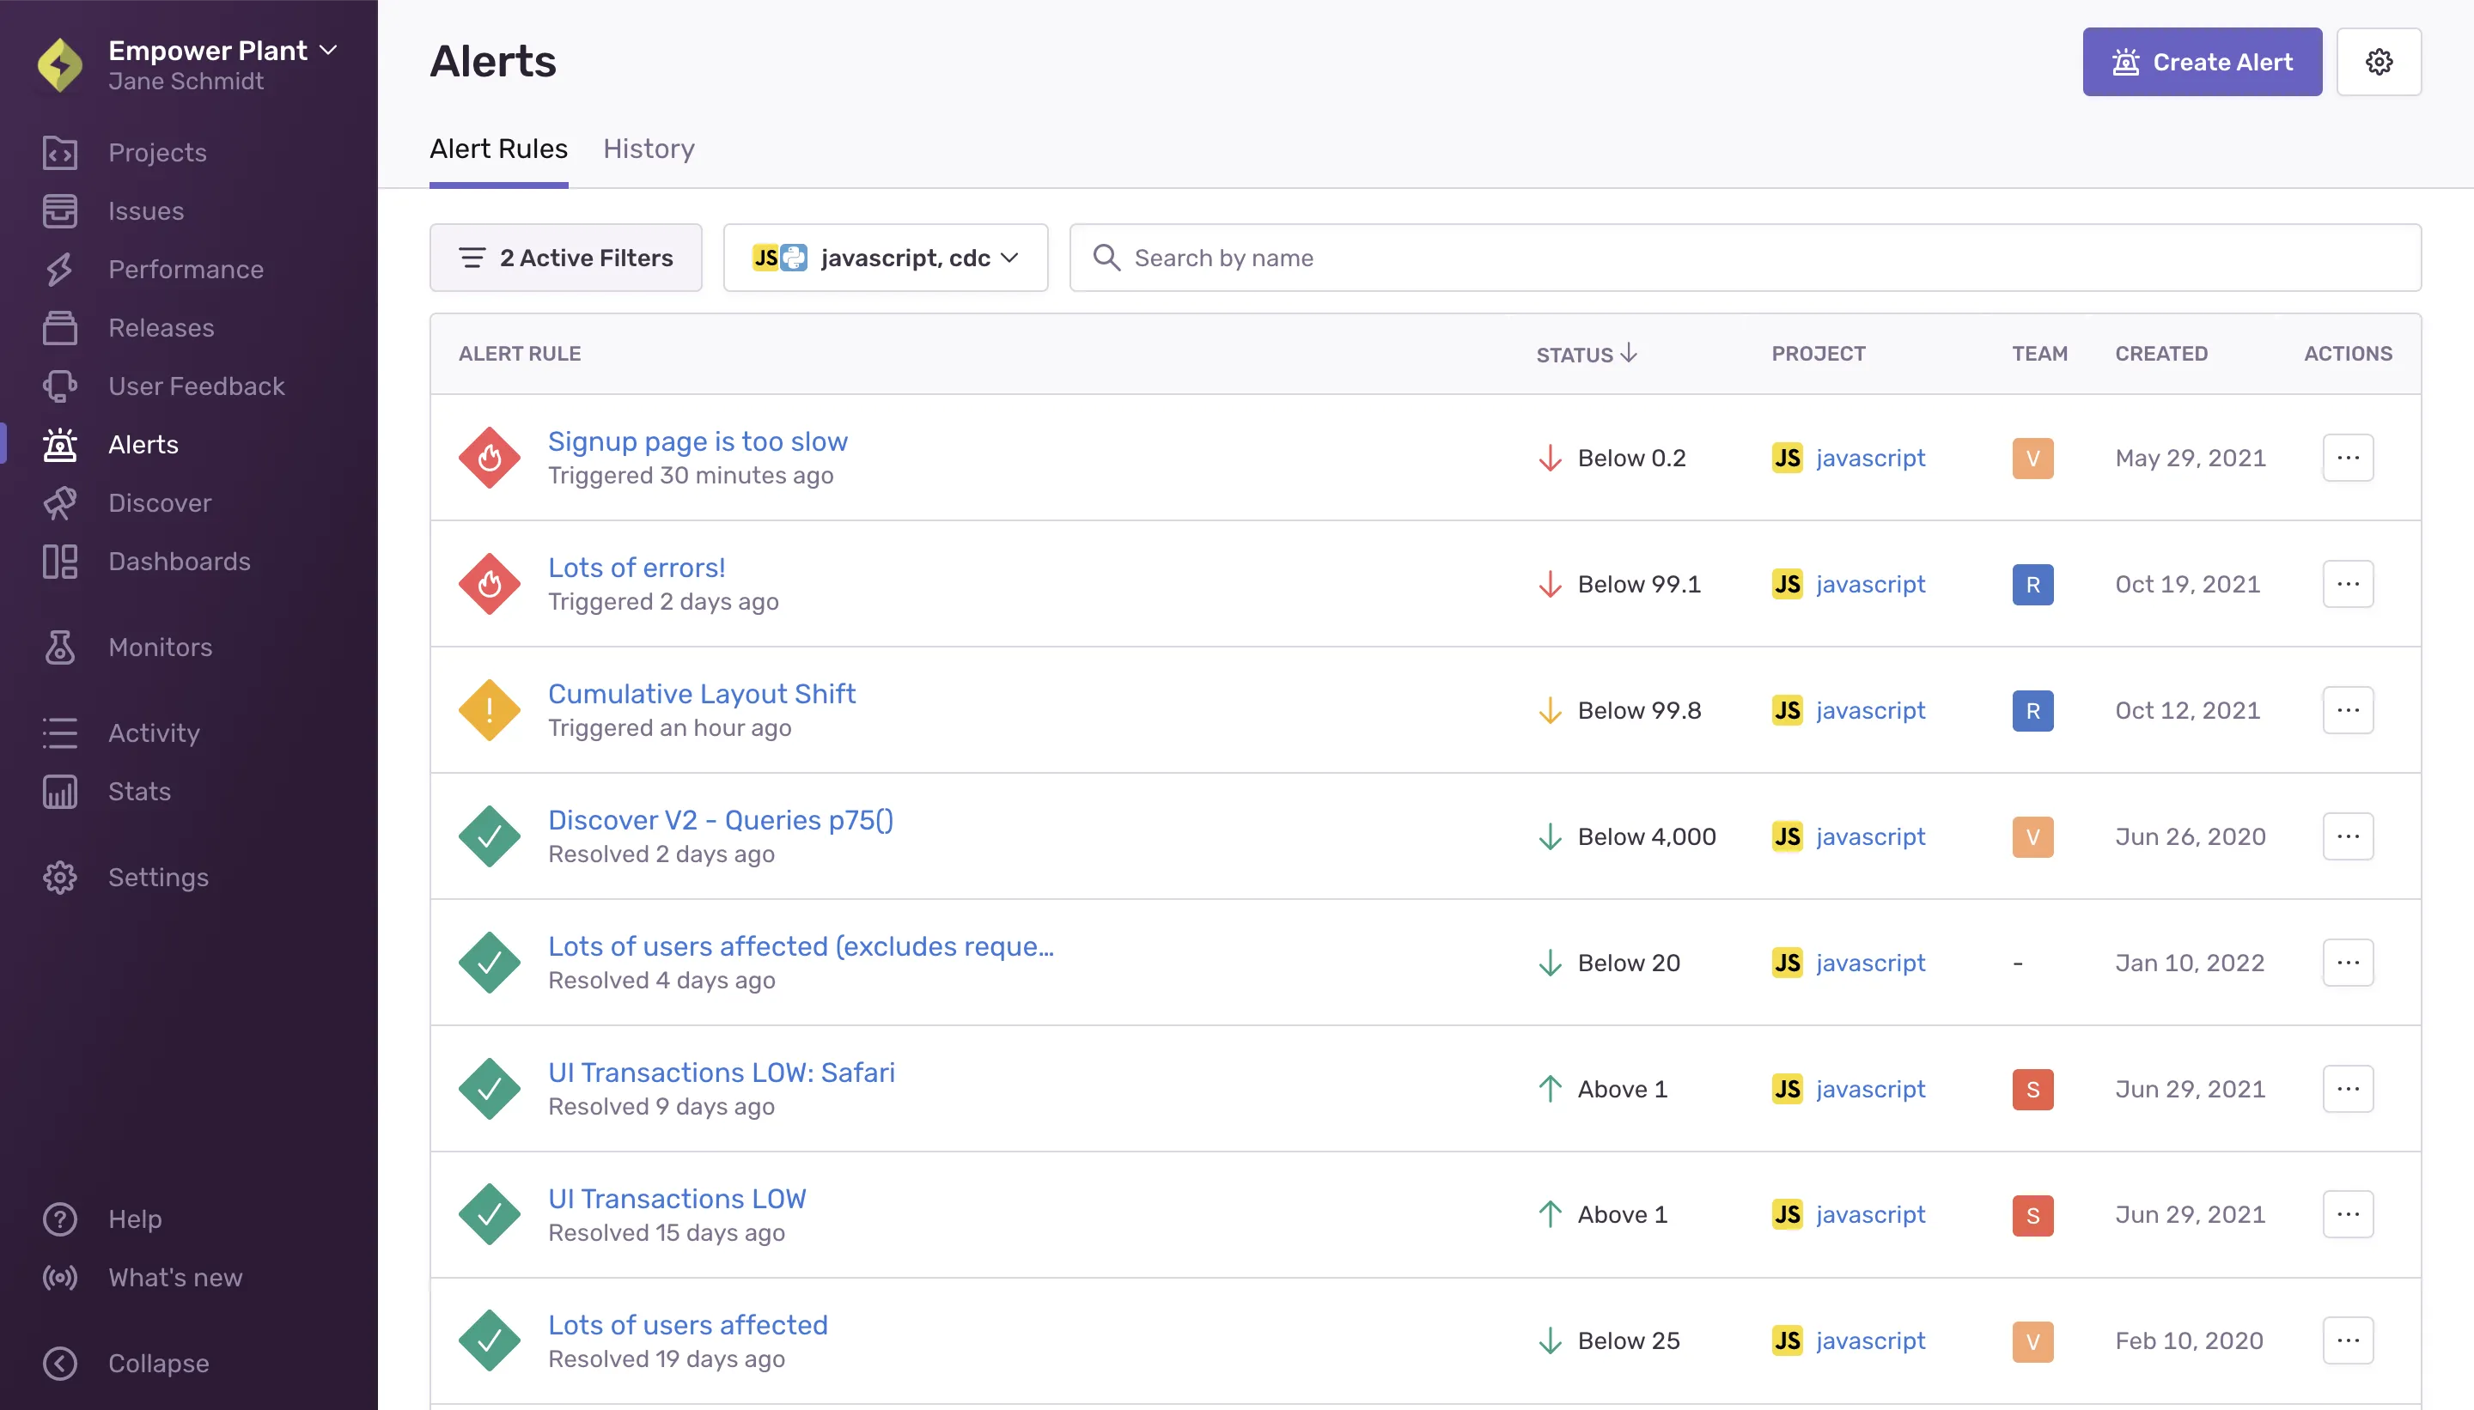Open User Feedback from the sidebar

pos(195,386)
